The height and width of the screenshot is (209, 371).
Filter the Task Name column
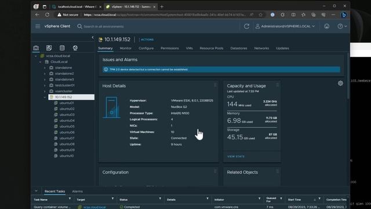[70, 199]
